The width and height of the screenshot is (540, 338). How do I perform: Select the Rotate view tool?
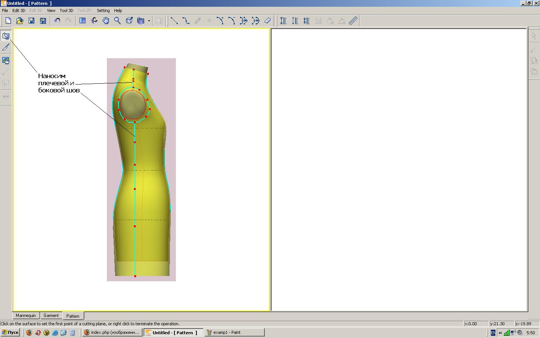point(94,21)
